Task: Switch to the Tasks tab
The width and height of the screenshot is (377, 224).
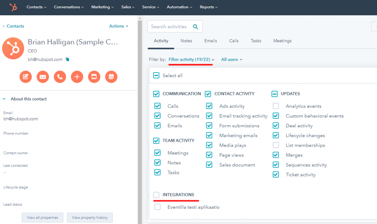Action: pyautogui.click(x=256, y=41)
